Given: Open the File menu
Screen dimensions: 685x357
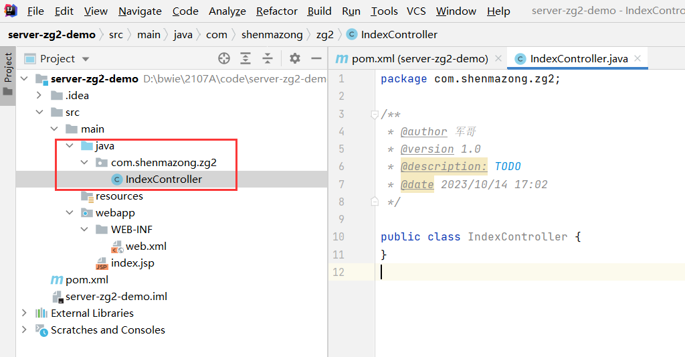Looking at the screenshot, I should (35, 11).
